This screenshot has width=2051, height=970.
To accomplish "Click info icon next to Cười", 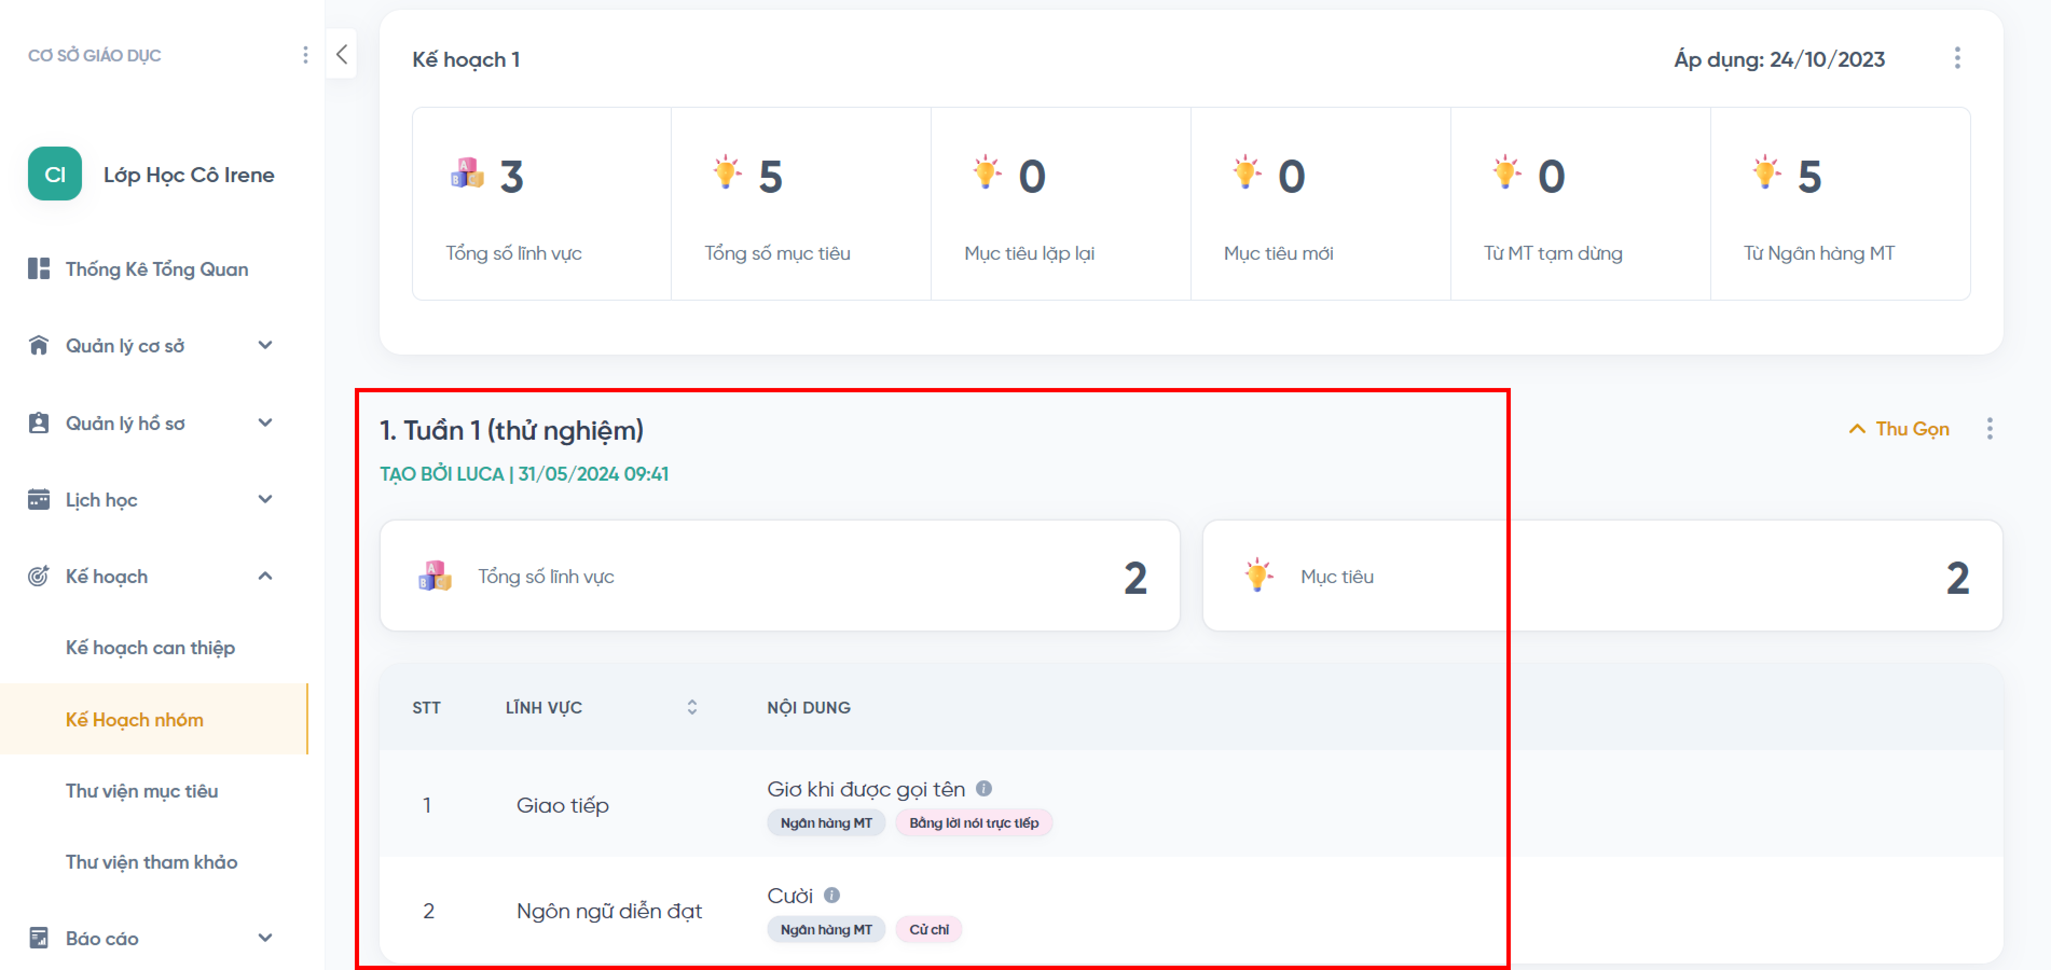I will tap(831, 895).
